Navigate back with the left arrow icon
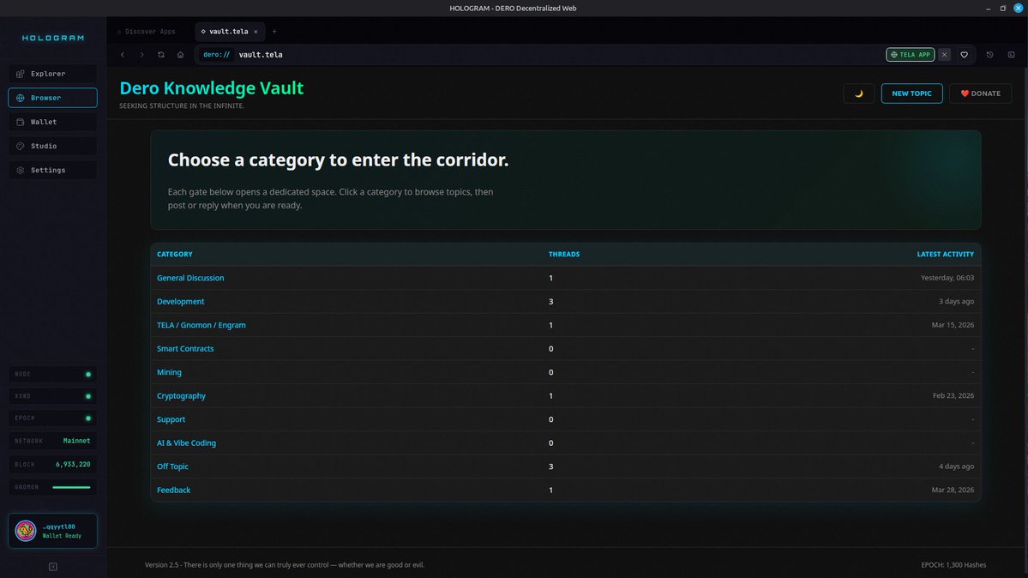1028x578 pixels. tap(122, 54)
